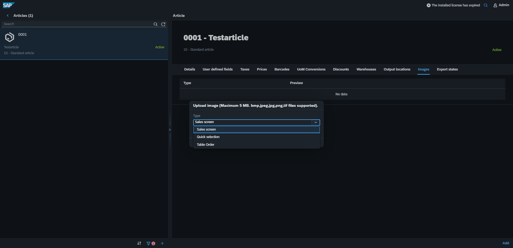The image size is (513, 248).
Task: Refresh the articles list
Action: [x=163, y=24]
